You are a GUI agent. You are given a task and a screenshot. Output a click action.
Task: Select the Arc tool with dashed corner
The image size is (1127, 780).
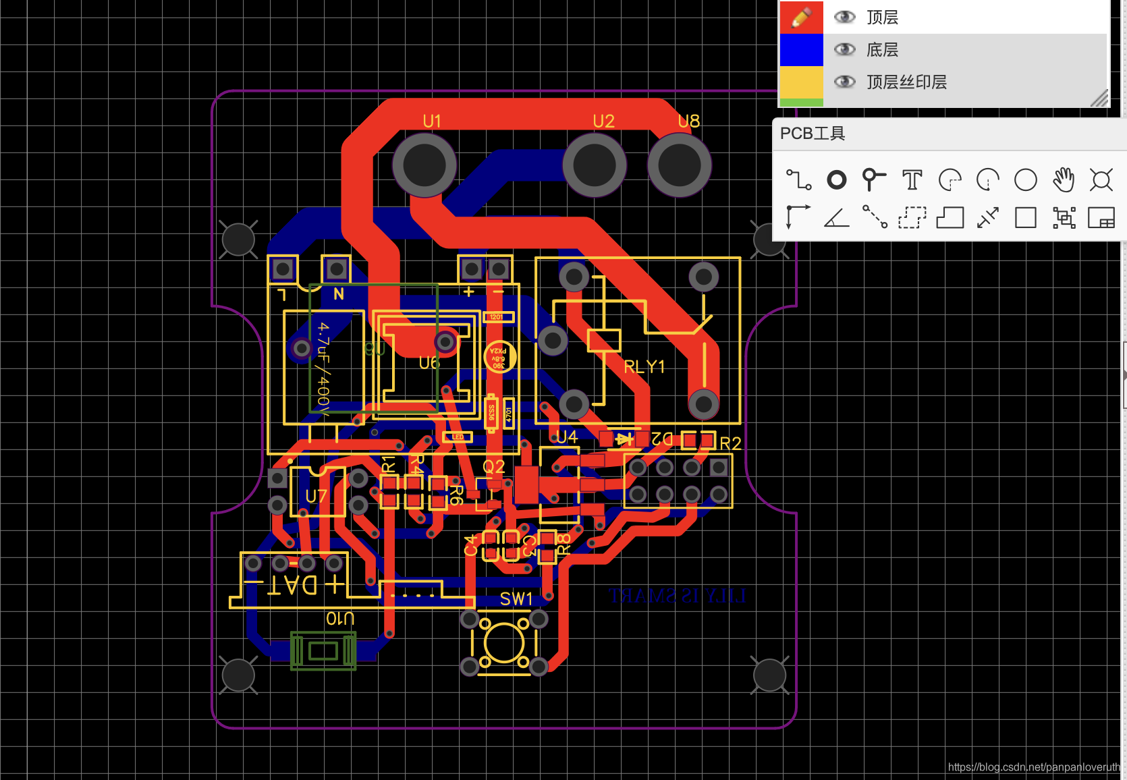950,180
